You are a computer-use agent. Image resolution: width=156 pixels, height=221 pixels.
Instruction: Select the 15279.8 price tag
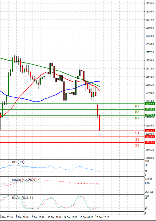150,115
